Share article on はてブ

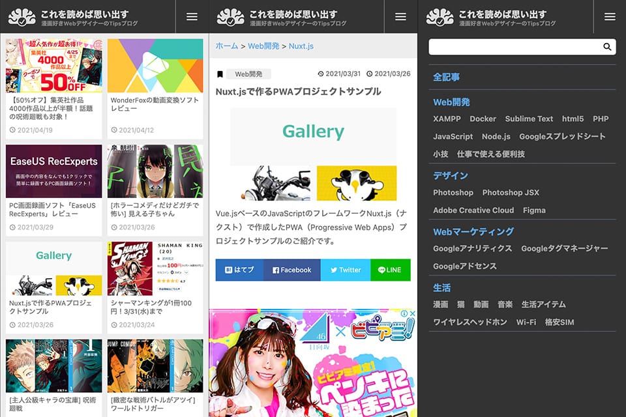click(239, 270)
